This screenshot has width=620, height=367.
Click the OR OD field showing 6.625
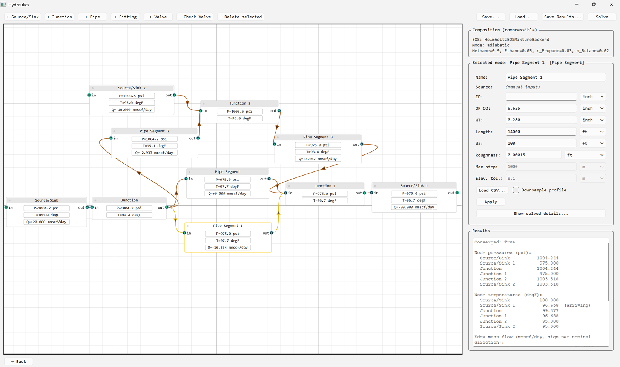[541, 109]
